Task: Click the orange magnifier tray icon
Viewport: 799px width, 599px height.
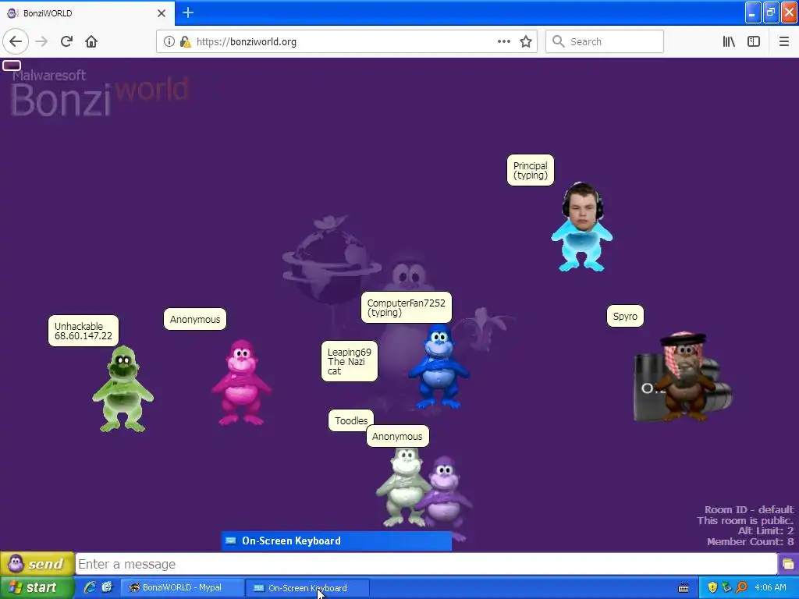Action: (741, 587)
